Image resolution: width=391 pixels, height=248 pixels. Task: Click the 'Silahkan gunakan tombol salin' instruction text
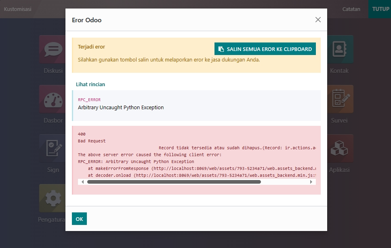(169, 60)
